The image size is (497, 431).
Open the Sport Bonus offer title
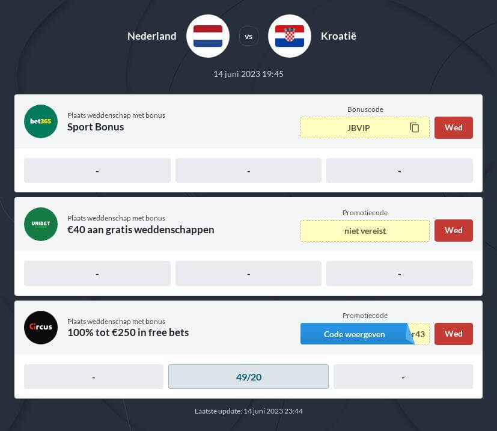click(96, 127)
